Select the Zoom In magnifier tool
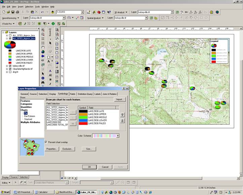This screenshot has height=195, width=243. pos(43,30)
